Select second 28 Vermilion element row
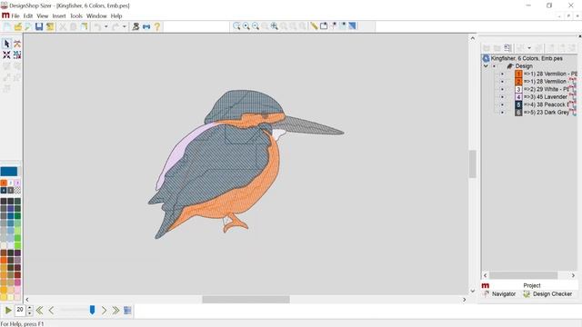The width and height of the screenshot is (582, 327). pyautogui.click(x=546, y=81)
